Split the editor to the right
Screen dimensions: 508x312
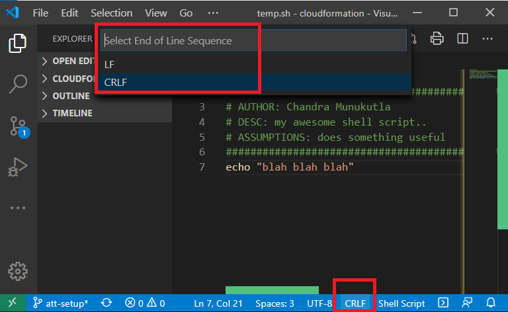(462, 38)
